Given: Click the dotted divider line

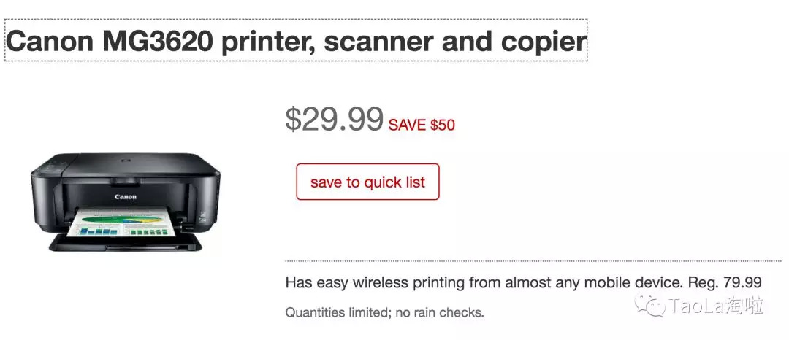Looking at the screenshot, I should pos(533,260).
